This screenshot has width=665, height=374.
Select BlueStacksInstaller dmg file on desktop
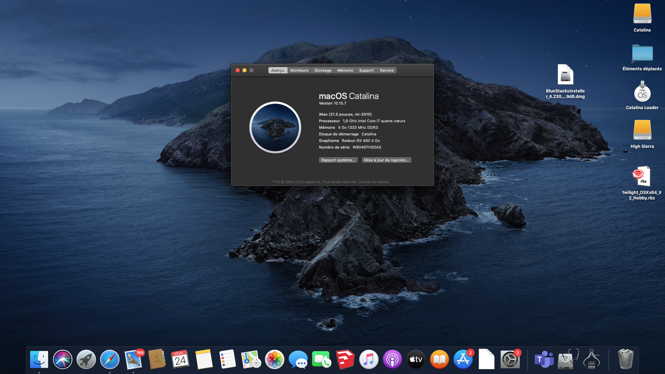click(565, 75)
